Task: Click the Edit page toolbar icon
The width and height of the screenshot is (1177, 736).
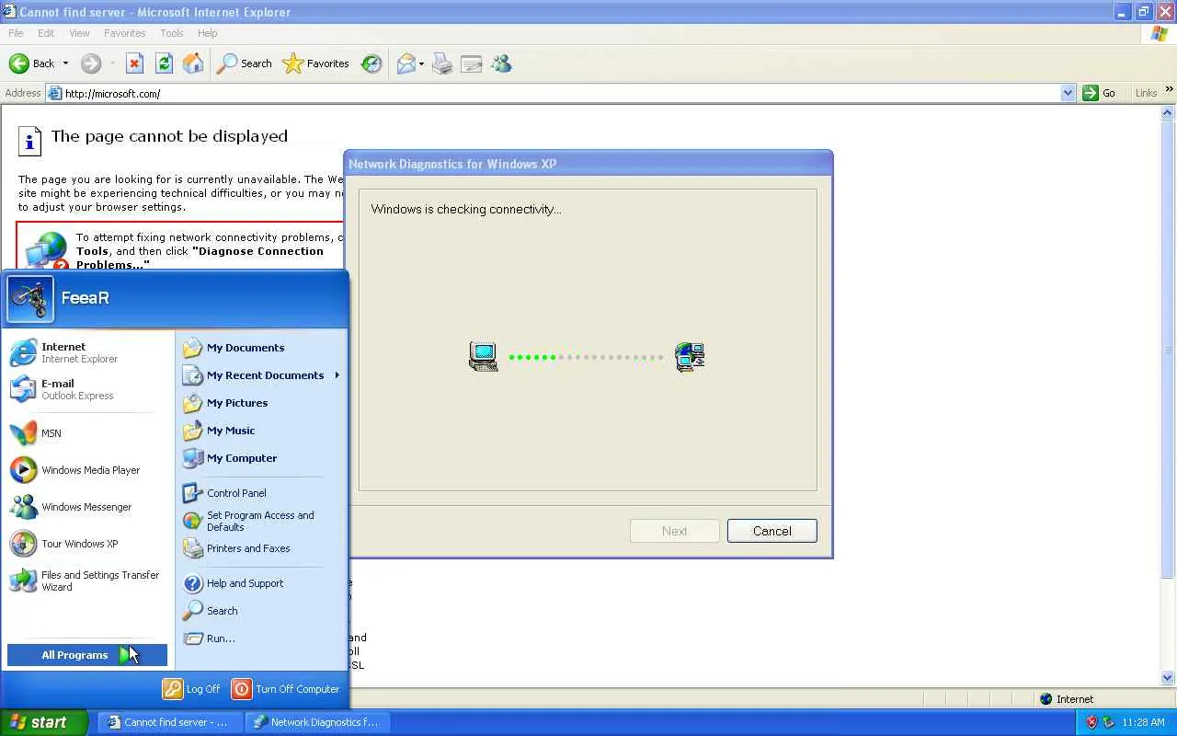Action: point(472,63)
